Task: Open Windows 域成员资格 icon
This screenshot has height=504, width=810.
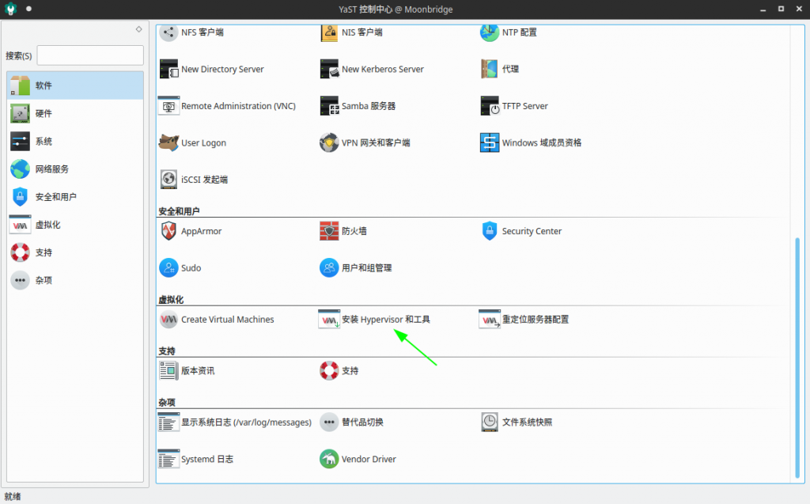Action: (x=490, y=143)
